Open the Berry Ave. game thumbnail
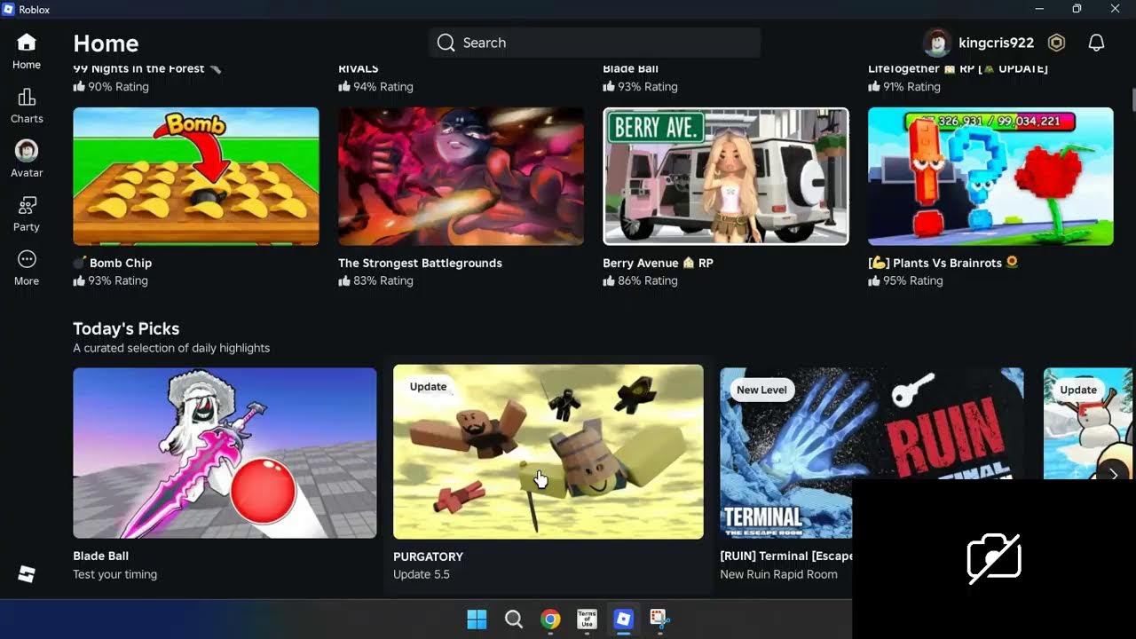Screen dimensions: 1136x639 726,176
